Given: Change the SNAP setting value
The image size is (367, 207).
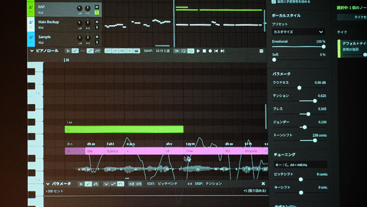Looking at the screenshot, I should click(161, 51).
